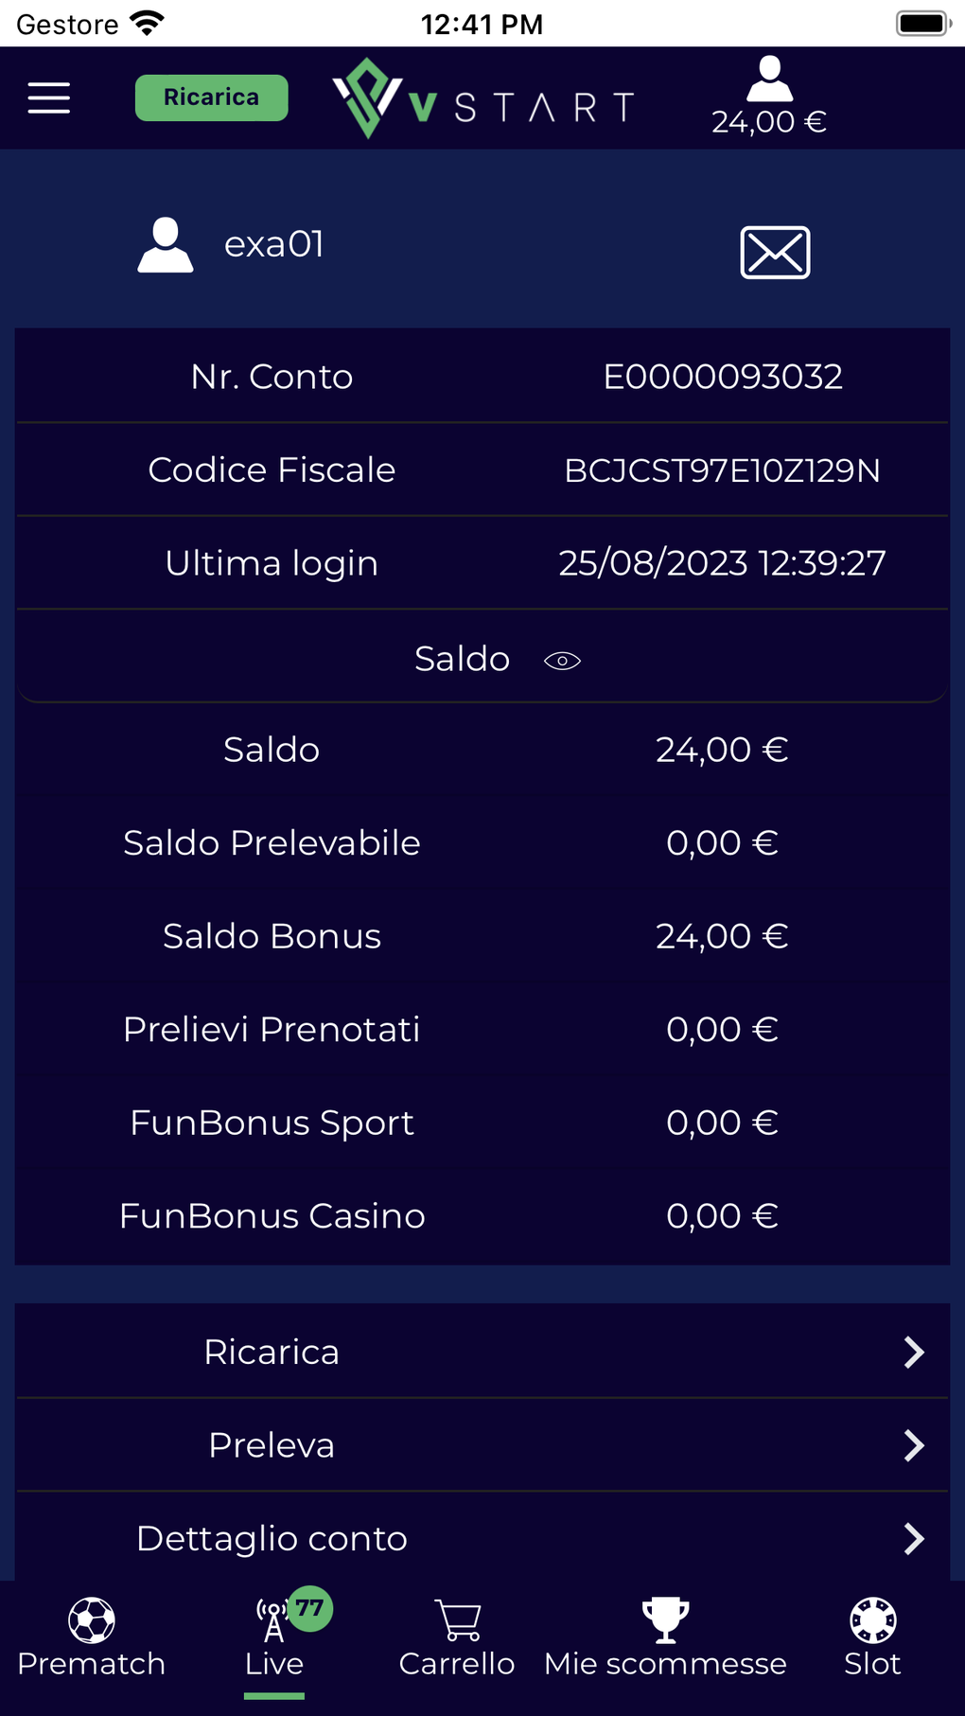Expand the Dettaglio conto chevron
Viewport: 965px width, 1716px height.
(x=913, y=1539)
